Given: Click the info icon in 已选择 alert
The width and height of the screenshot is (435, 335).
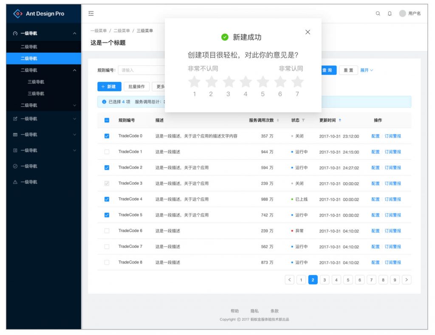Looking at the screenshot, I should click(x=104, y=102).
